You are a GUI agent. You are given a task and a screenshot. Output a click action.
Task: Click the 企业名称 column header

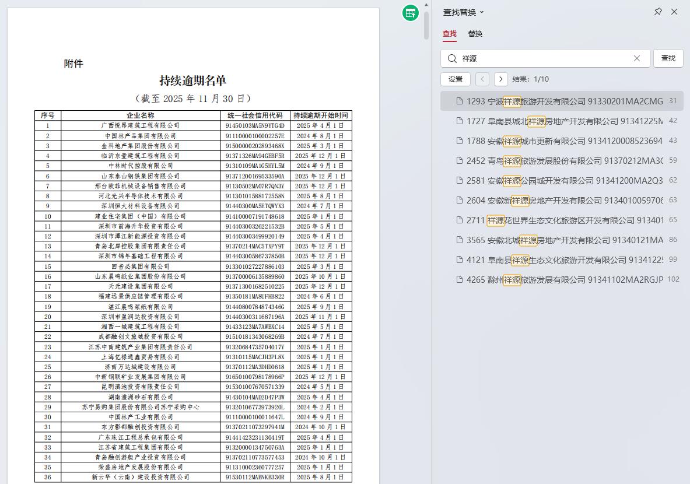(x=141, y=115)
